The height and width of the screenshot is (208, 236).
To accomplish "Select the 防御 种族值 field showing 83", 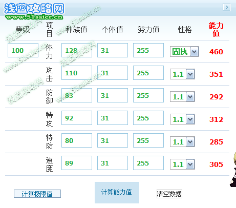I will coord(77,95).
